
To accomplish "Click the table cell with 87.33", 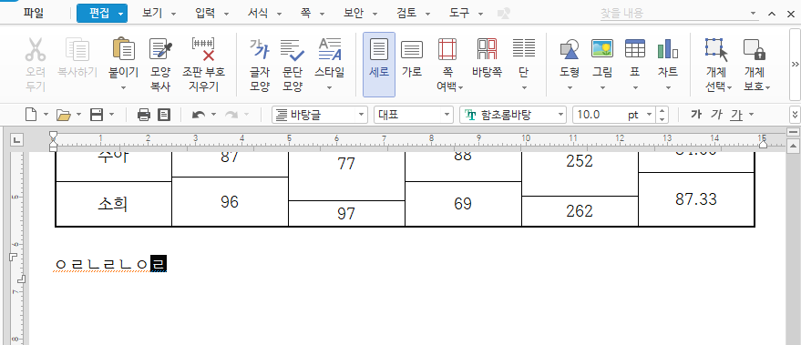I will click(696, 199).
